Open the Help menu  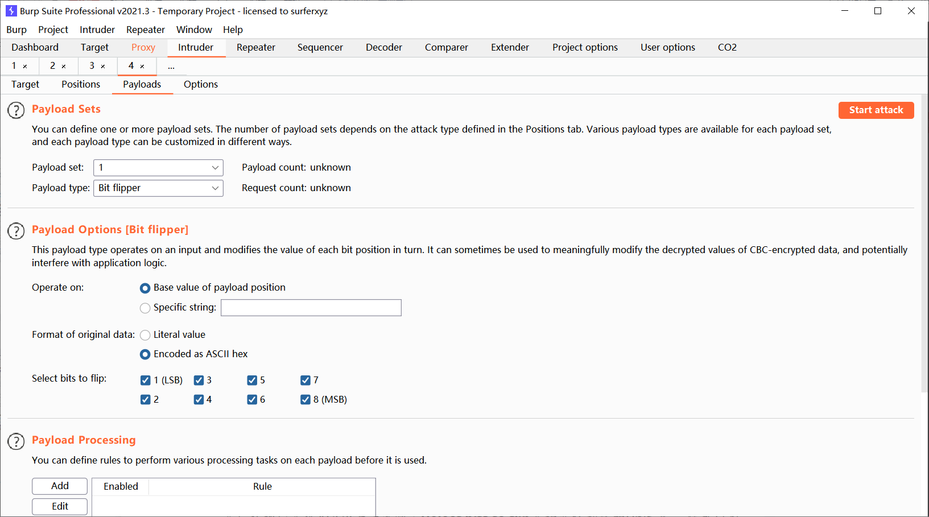click(233, 30)
